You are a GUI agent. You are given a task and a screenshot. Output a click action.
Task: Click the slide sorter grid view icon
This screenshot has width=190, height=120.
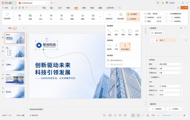[x=125, y=115]
